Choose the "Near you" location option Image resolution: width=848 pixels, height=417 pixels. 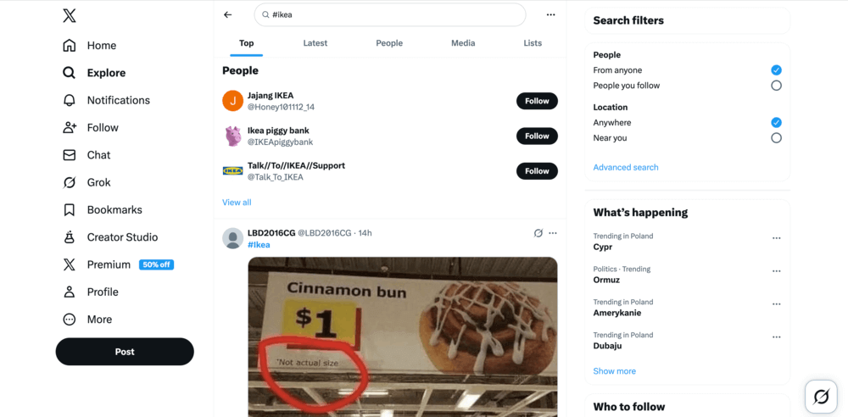pyautogui.click(x=776, y=138)
